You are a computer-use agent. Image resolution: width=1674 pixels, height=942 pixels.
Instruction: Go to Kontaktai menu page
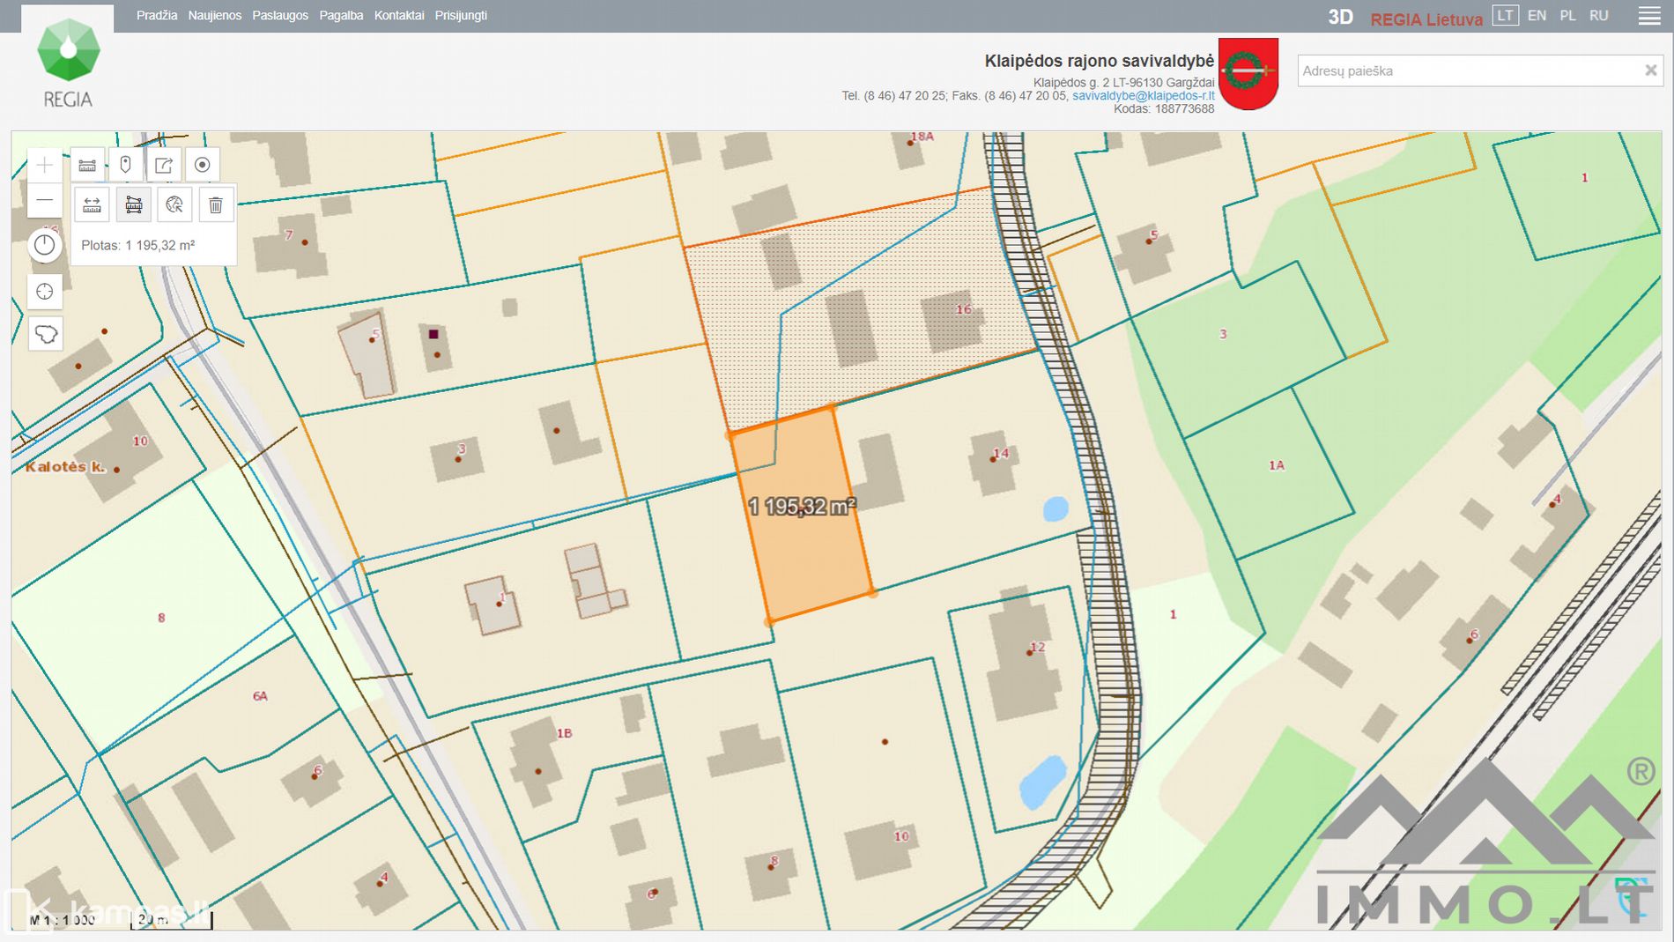click(398, 16)
